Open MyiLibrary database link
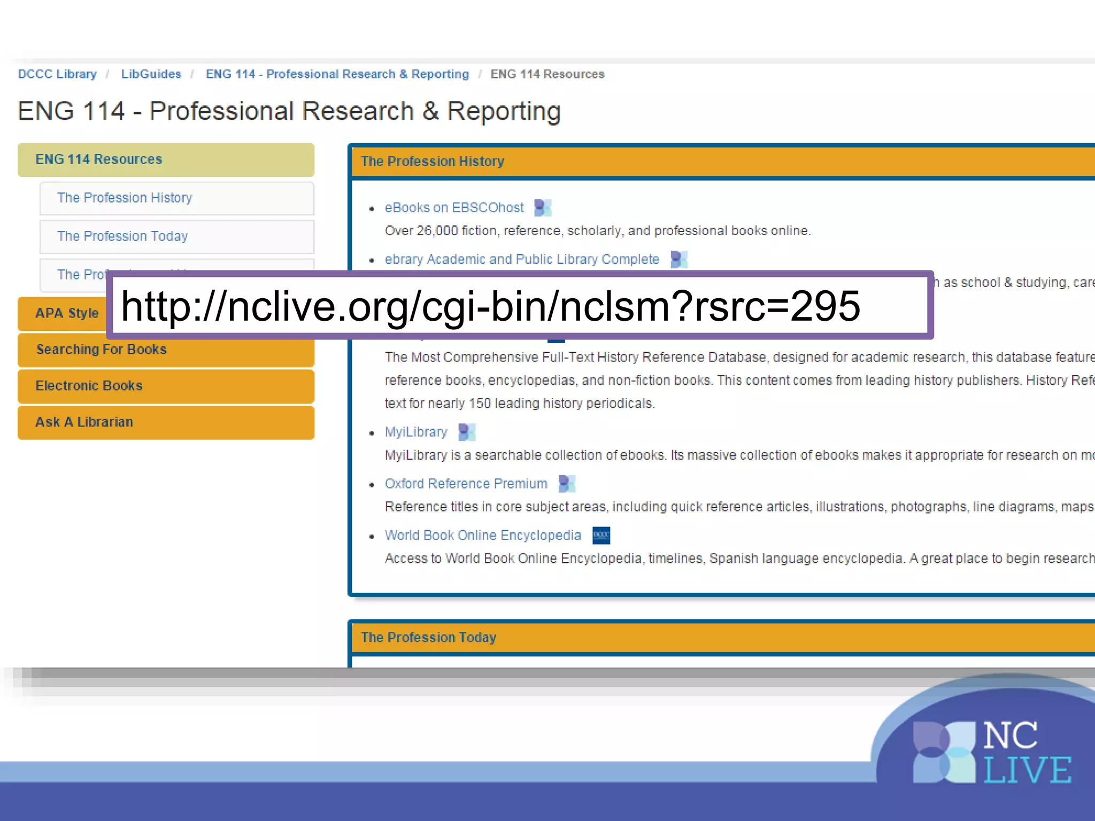 (x=416, y=432)
